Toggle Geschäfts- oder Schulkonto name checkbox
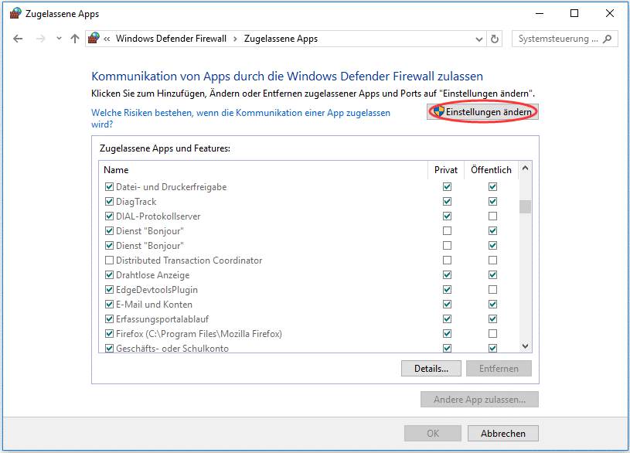 [x=109, y=348]
